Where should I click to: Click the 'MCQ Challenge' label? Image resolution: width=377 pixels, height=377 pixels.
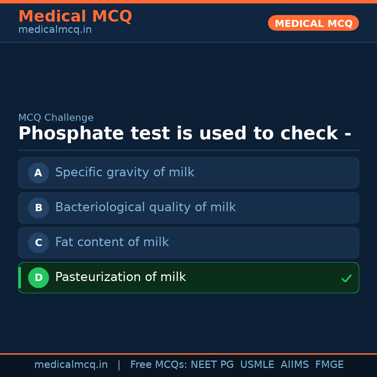56,118
